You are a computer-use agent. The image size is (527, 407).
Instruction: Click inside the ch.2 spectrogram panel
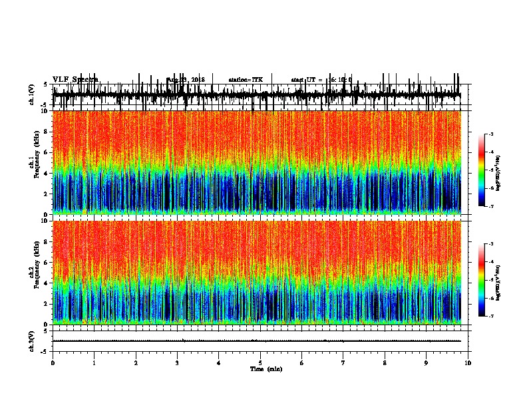[257, 273]
